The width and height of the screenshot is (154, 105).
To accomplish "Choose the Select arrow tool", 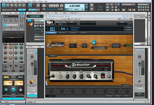I will (x=8, y=5).
